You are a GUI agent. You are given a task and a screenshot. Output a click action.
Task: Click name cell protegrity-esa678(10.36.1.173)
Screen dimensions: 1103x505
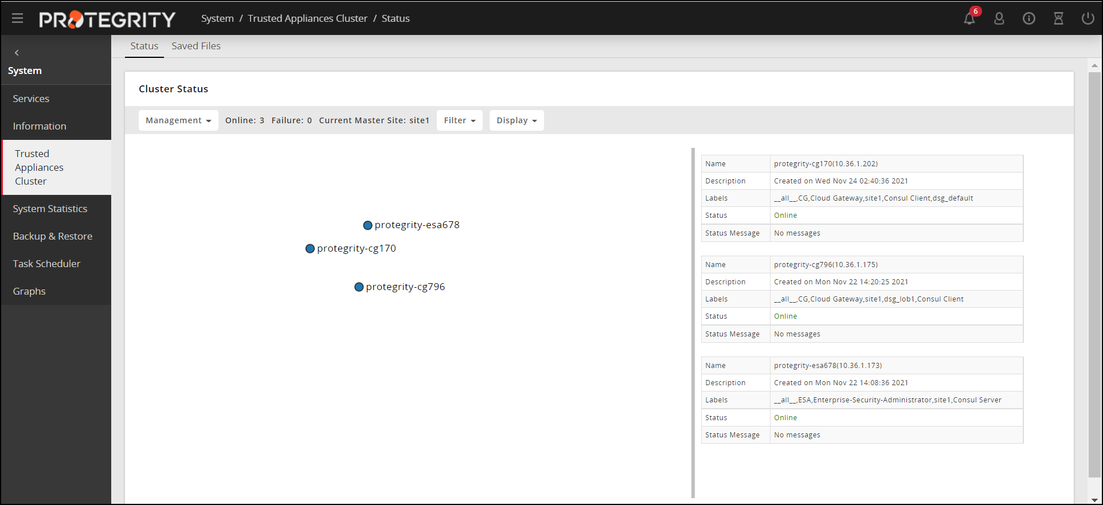tap(897, 366)
